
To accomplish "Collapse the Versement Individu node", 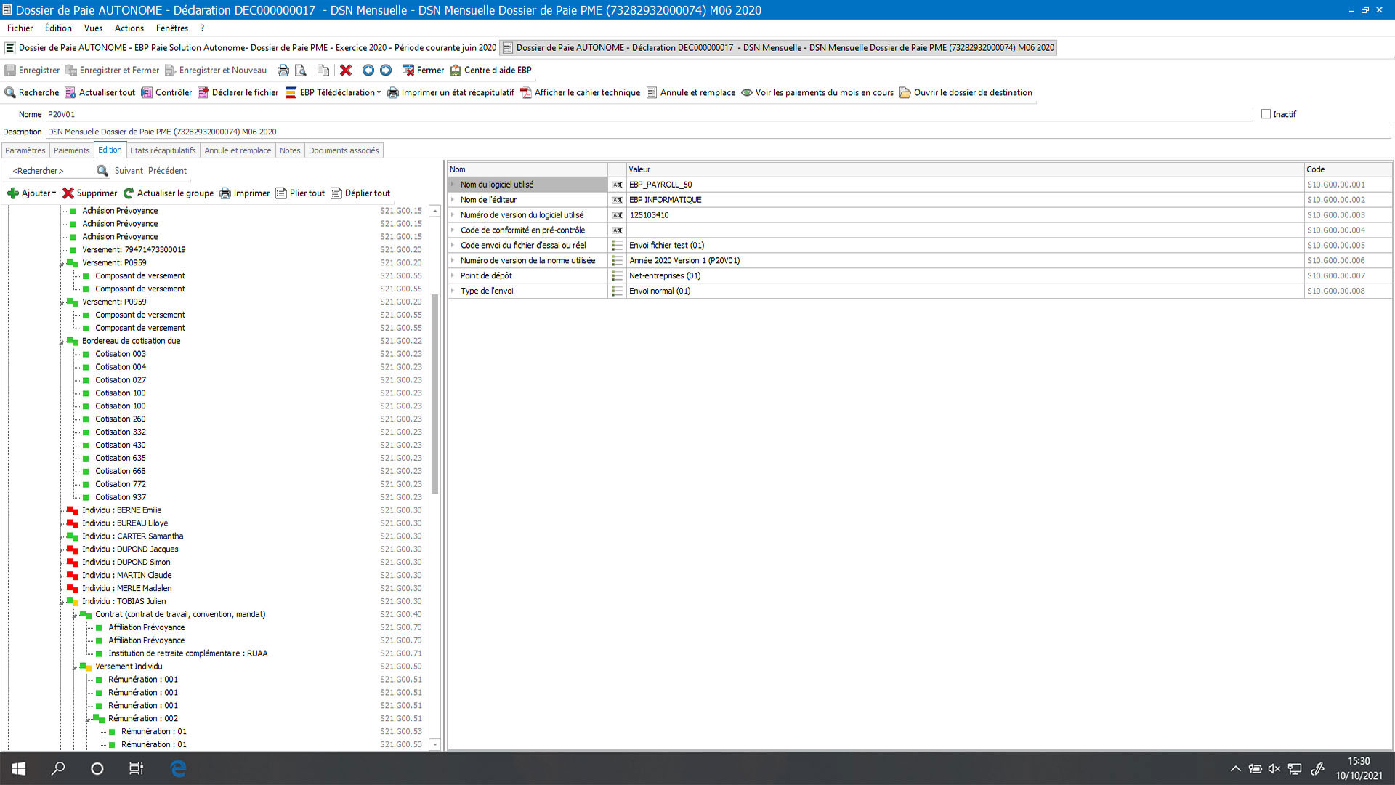I will pyautogui.click(x=75, y=667).
